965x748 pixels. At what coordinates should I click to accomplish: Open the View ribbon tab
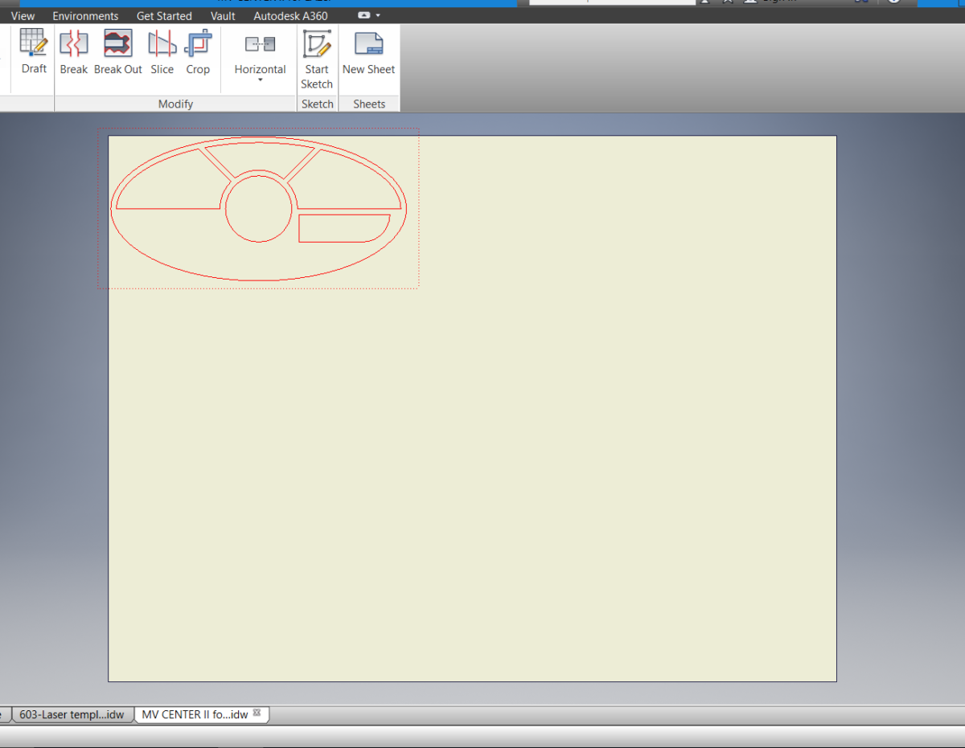[x=23, y=15]
